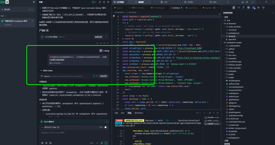Screen dimensions: 275x145
Task: Click the Max model badge
Action: click(92, 143)
